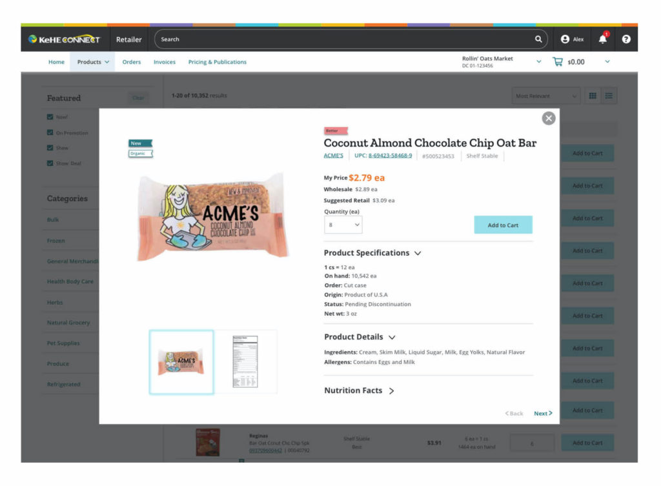This screenshot has width=661, height=486.
Task: Select the nutrition label thumbnail
Action: click(x=245, y=362)
